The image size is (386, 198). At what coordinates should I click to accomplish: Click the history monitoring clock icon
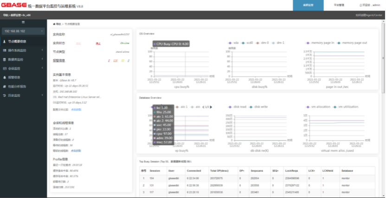point(5,95)
